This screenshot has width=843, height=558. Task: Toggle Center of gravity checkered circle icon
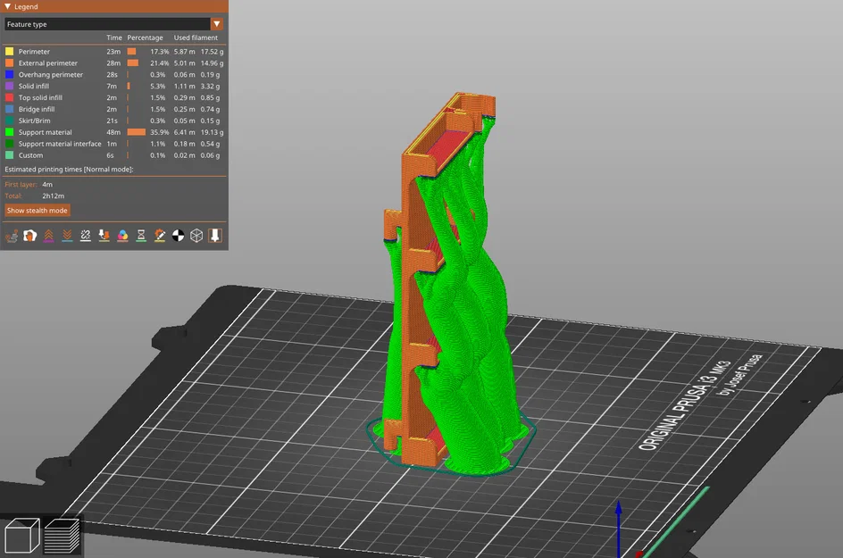click(x=178, y=236)
